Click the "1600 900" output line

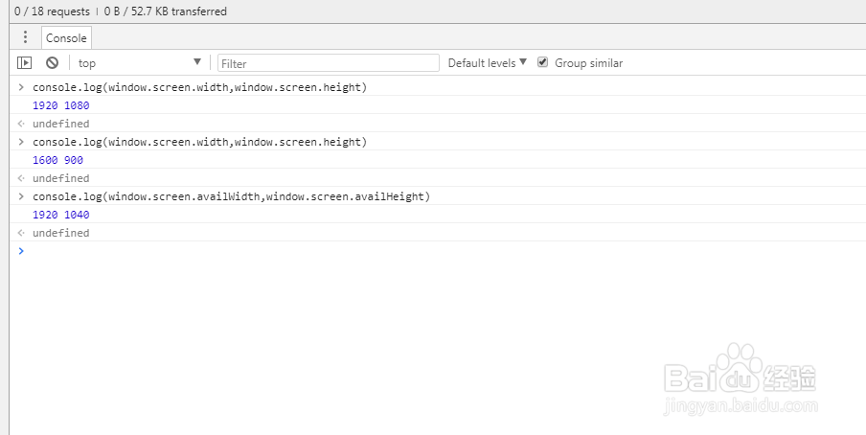click(58, 160)
